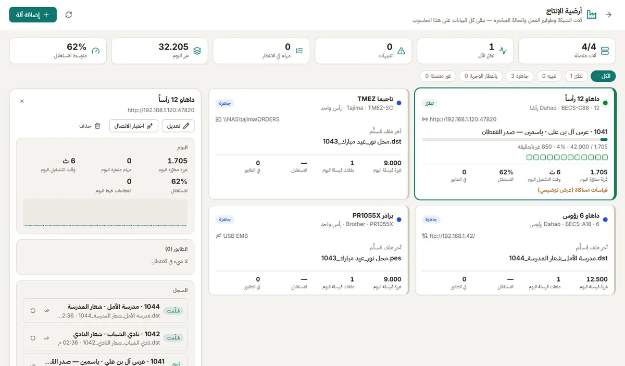625x366 pixels.
Task: Click the gauge icon in متوسط الاستغلال tile
Action: click(95, 51)
